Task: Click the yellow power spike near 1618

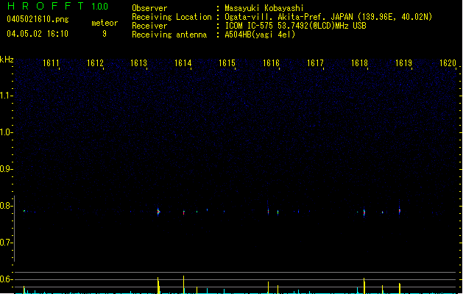Action: [364, 285]
